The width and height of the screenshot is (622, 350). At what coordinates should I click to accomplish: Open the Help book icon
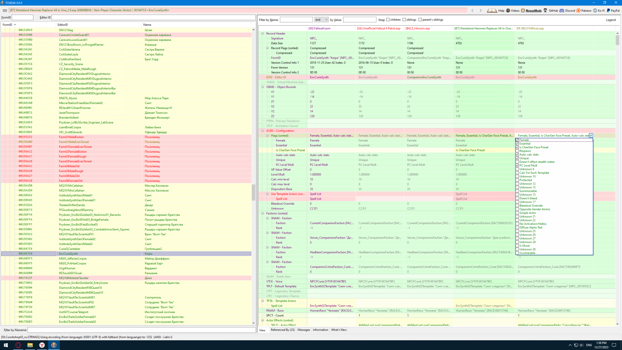pos(491,11)
